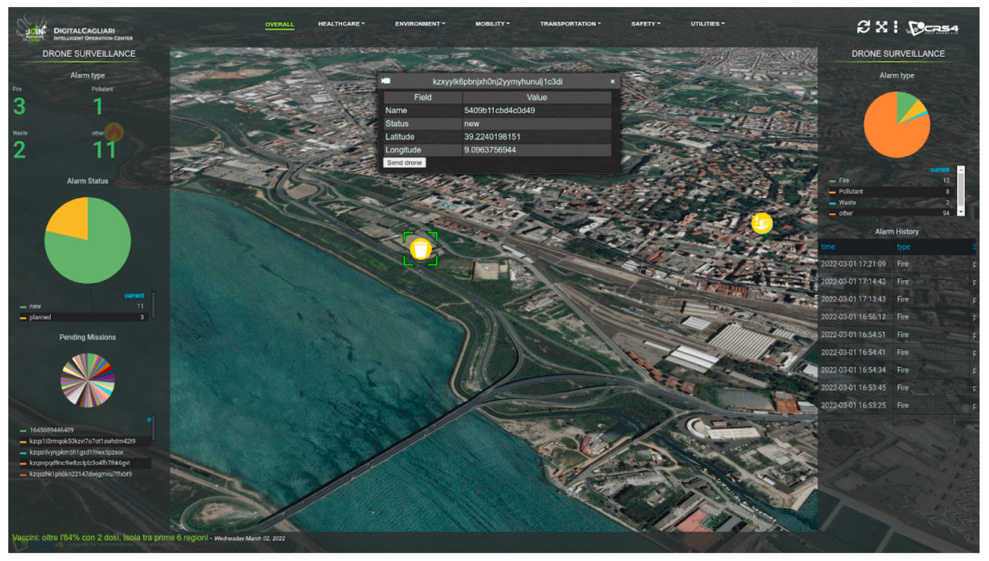Toggle the 'other' alarm type legend entry
The width and height of the screenshot is (989, 561).
(846, 214)
